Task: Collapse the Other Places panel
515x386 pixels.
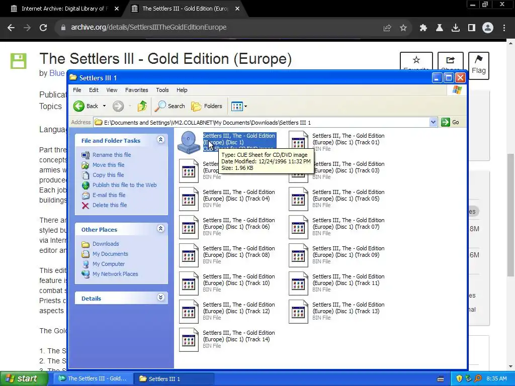Action: 160,229
